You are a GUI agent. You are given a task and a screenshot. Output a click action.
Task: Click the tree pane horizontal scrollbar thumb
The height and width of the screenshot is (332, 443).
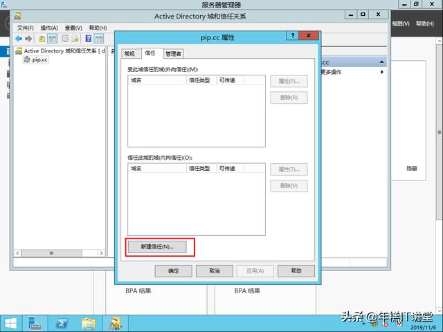point(52,253)
